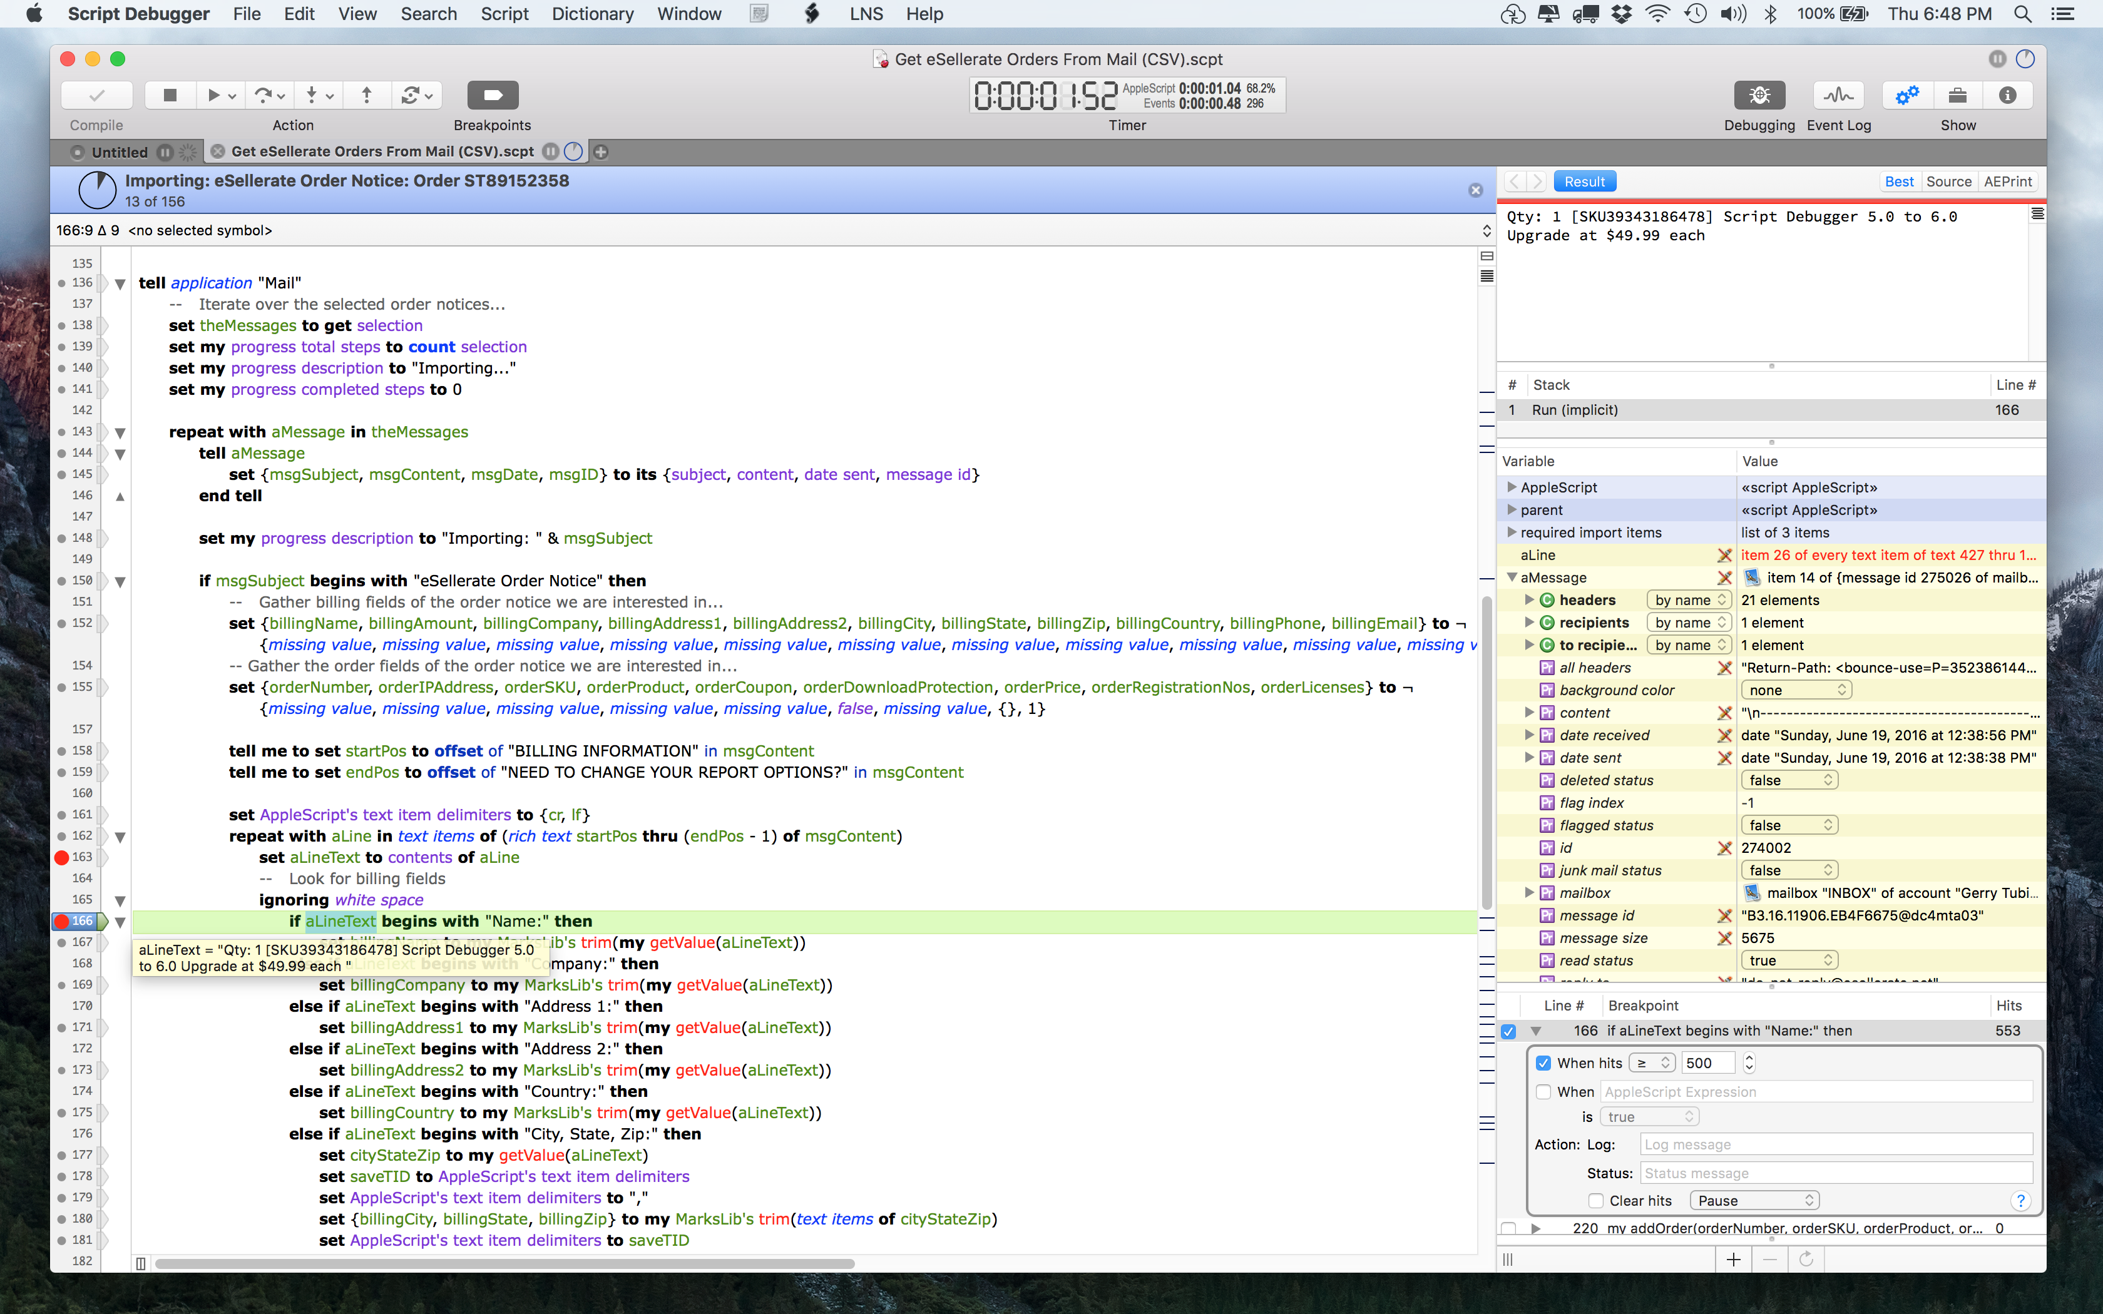The image size is (2103, 1314).
Task: Collapse line 166 breakpoint details
Action: click(1535, 1031)
